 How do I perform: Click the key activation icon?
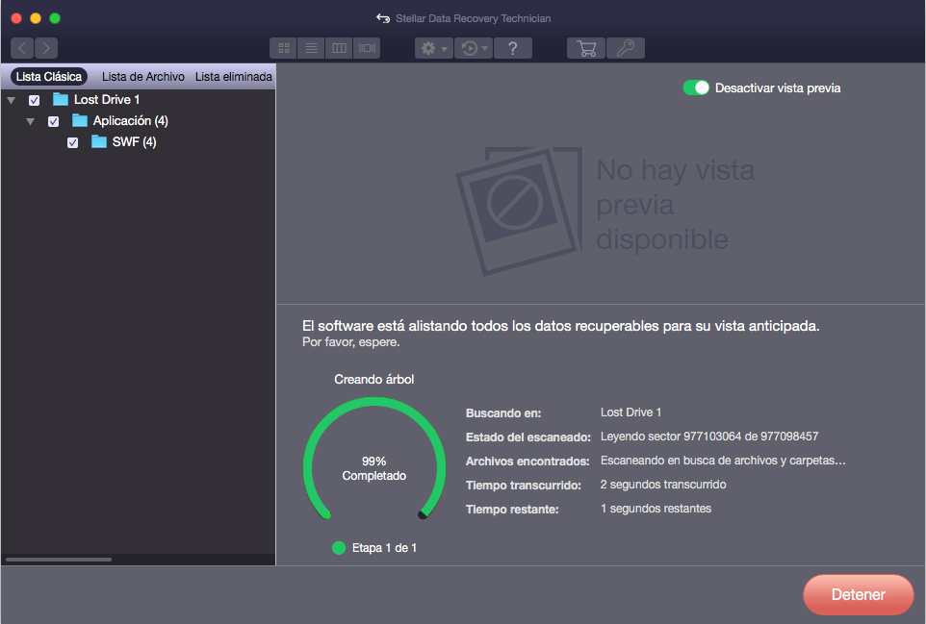point(626,48)
